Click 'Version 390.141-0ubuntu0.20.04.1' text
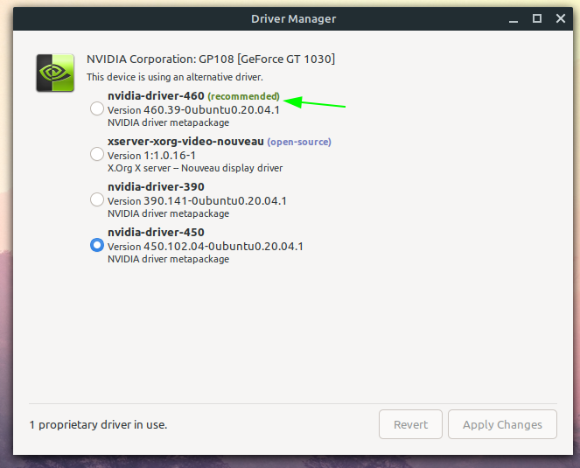This screenshot has height=468, width=580. pyautogui.click(x=197, y=201)
